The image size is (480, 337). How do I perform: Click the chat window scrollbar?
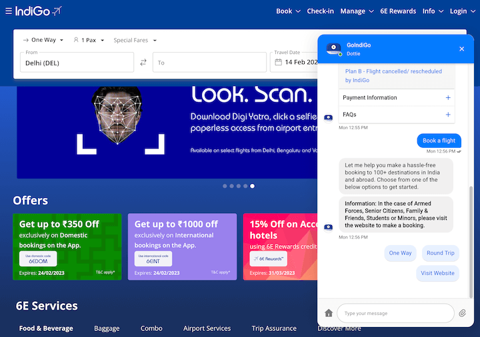pos(471,242)
